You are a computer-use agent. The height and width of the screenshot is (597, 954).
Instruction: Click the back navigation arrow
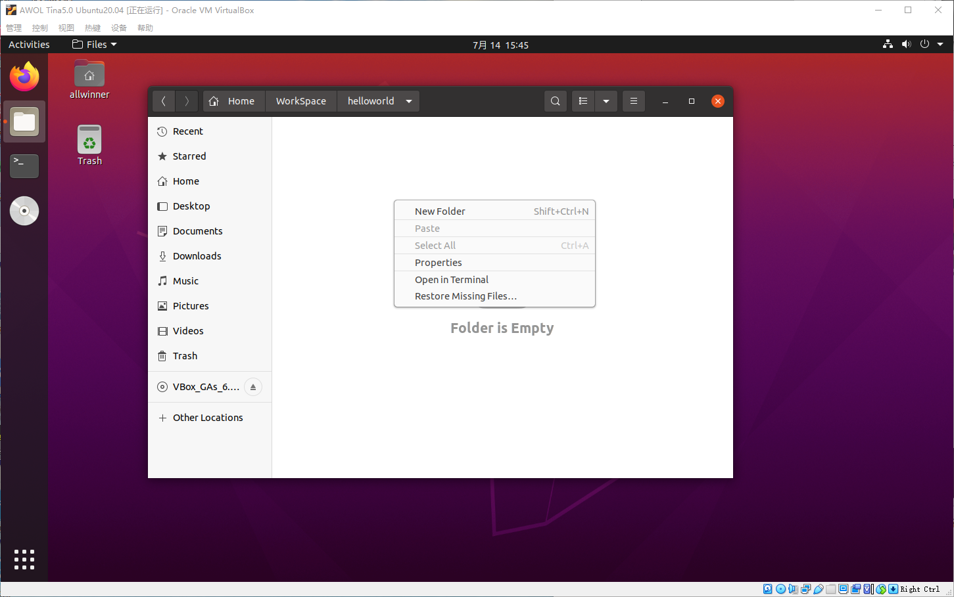point(164,100)
